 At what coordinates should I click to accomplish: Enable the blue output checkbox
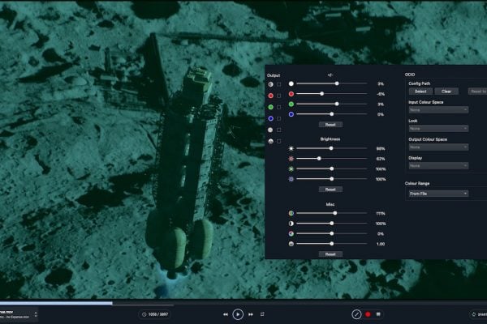pos(279,118)
